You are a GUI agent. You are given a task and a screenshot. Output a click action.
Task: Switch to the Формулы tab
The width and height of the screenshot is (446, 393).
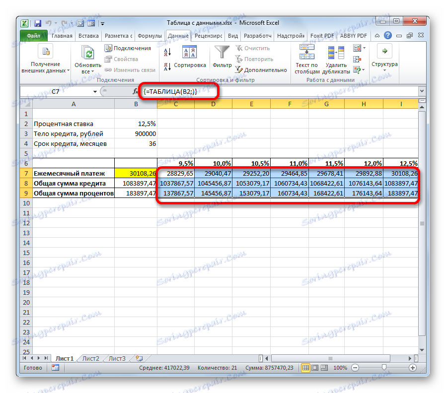point(149,36)
